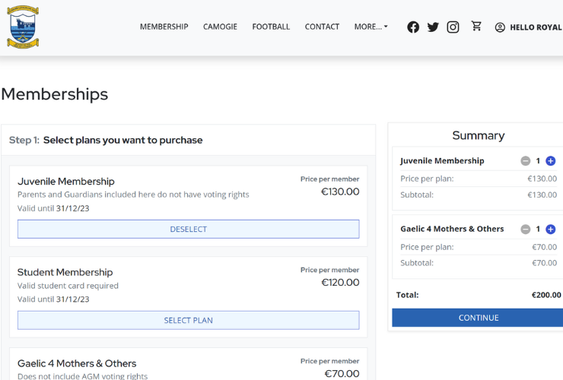Go to the Camogie page
The image size is (563, 380).
[220, 27]
